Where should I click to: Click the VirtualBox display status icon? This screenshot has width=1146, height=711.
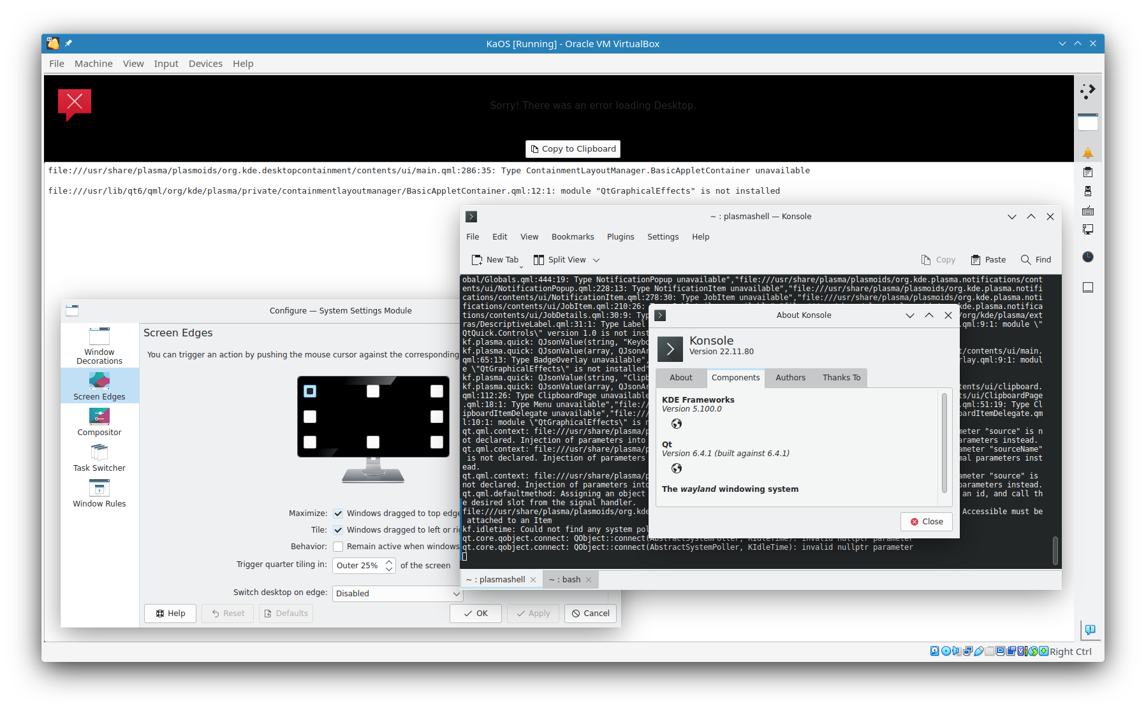coord(1000,651)
